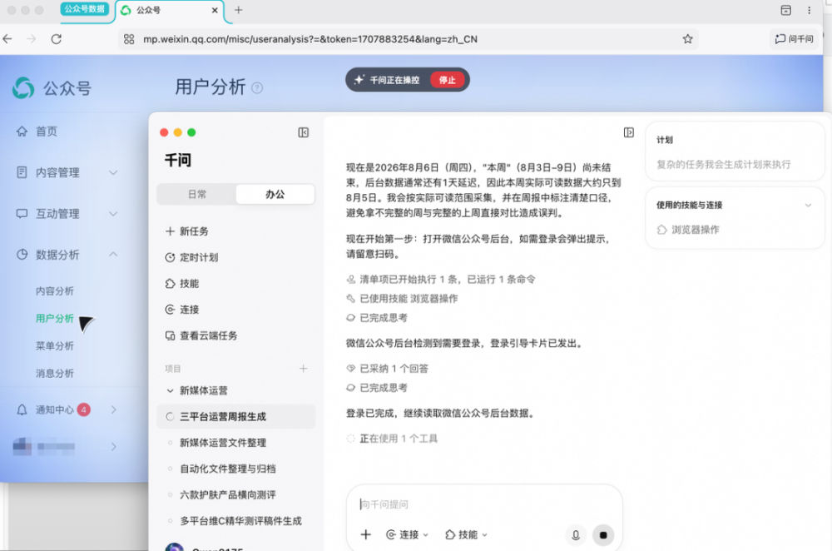Select the 公众号数据 tab group label

84,9
